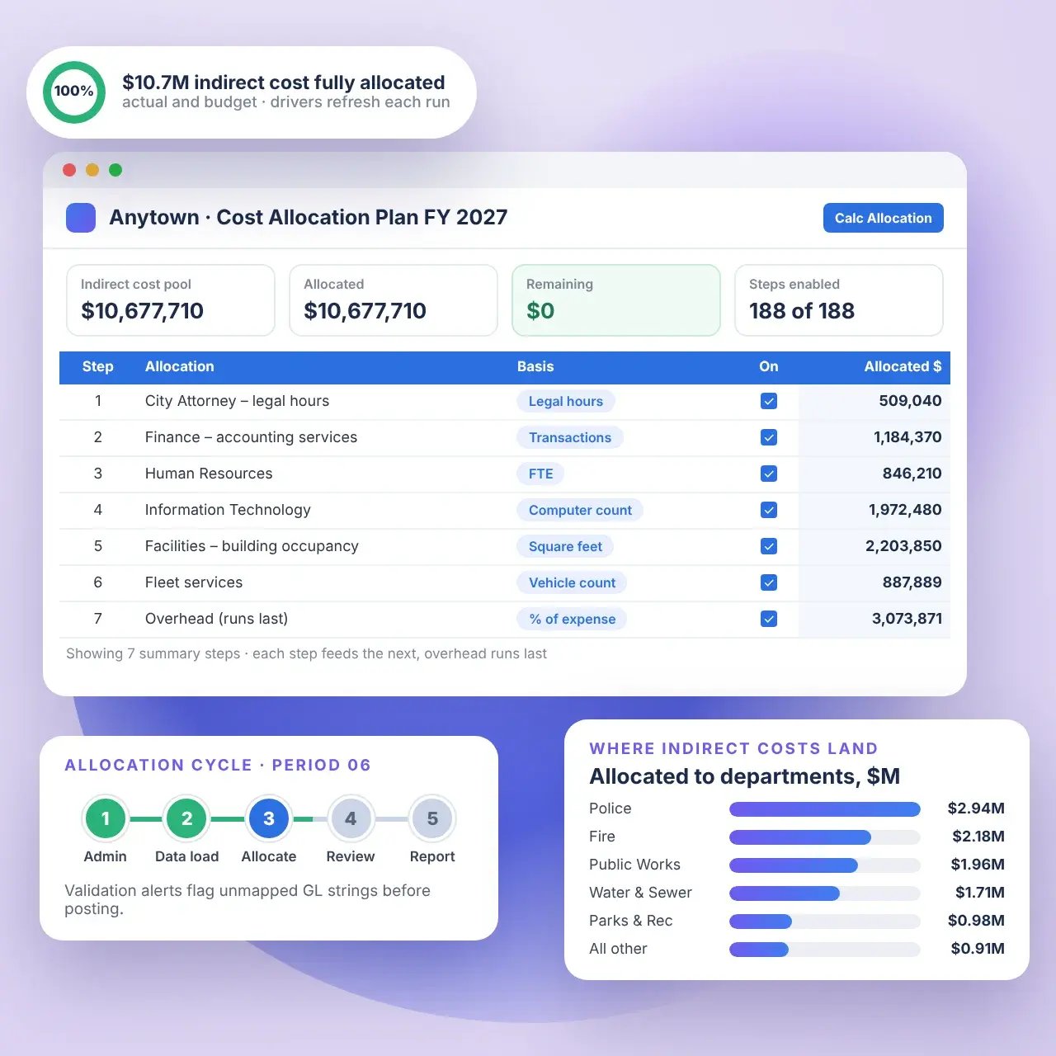Viewport: 1056px width, 1056px height.
Task: Click the blue Anytown app logo icon
Action: tap(81, 218)
